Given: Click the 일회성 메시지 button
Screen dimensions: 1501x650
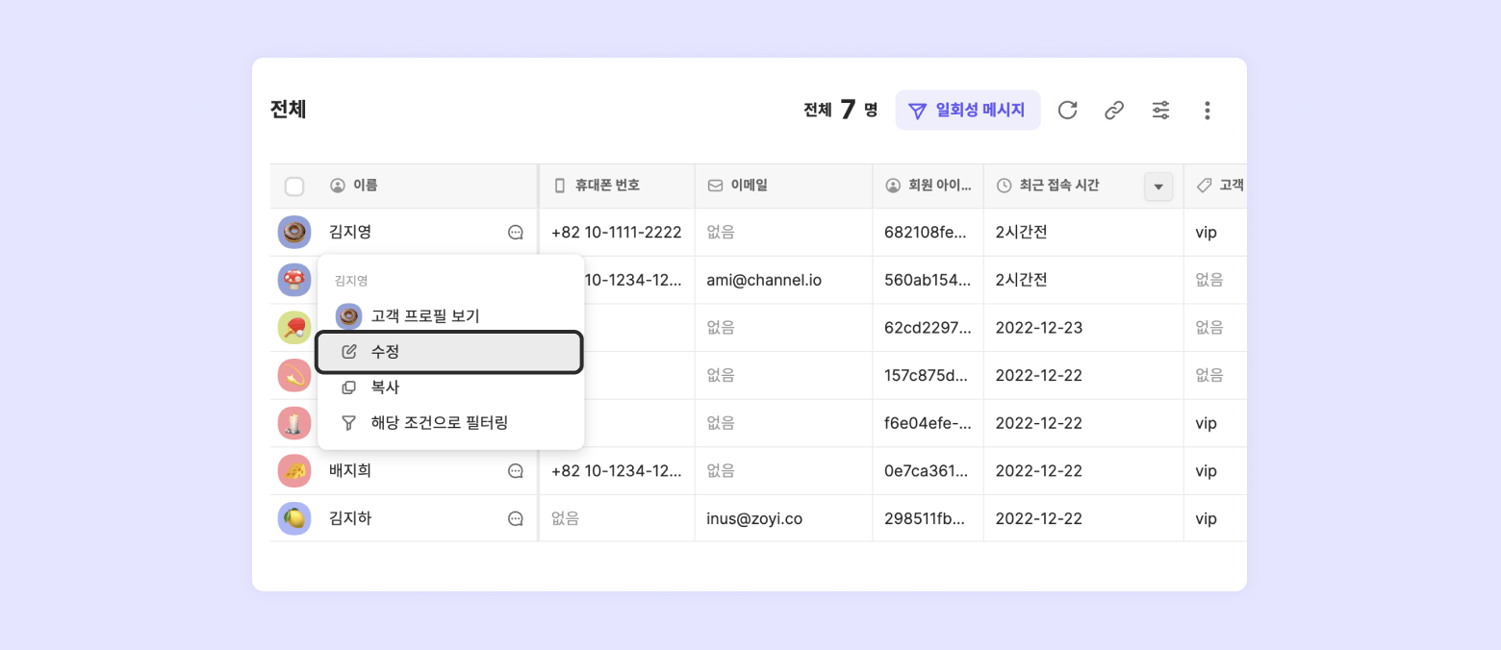Looking at the screenshot, I should point(968,111).
